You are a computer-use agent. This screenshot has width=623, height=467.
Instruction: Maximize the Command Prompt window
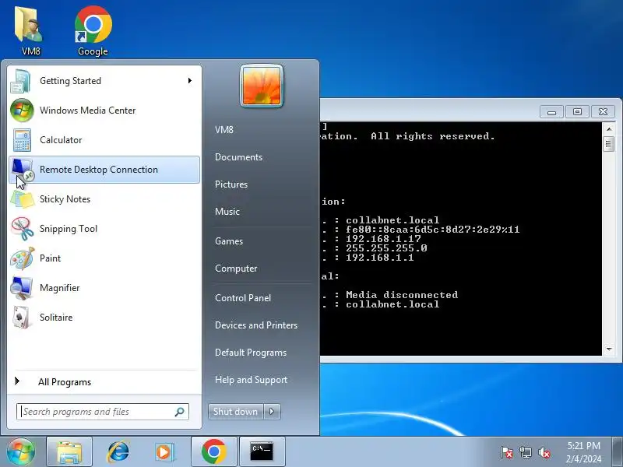click(x=577, y=112)
